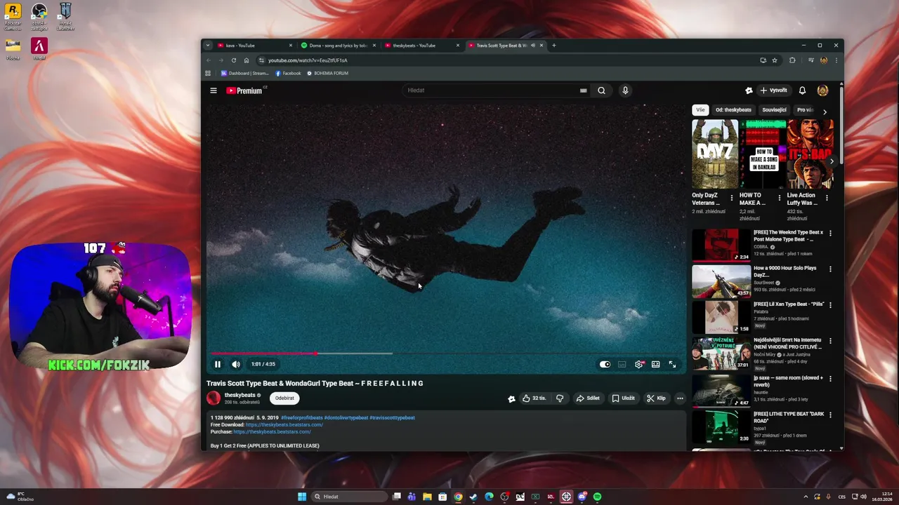Open options for LITHE TYPE BEAT video
899x505 pixels.
tap(830, 415)
